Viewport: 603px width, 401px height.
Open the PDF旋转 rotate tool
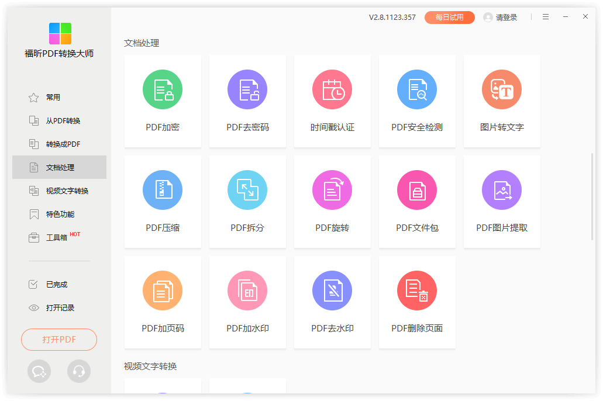coord(332,191)
